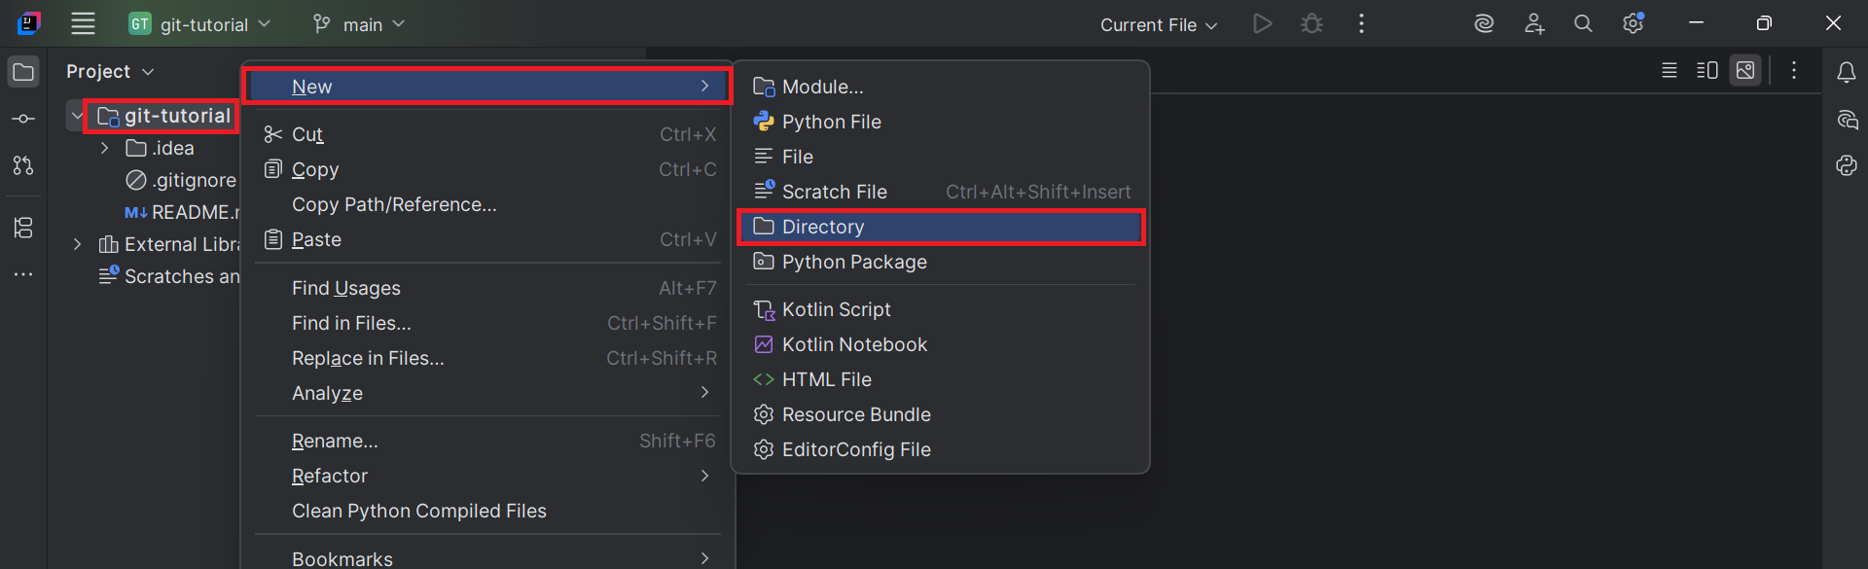Choose Python File from the New submenu
The image size is (1868, 569).
(831, 122)
